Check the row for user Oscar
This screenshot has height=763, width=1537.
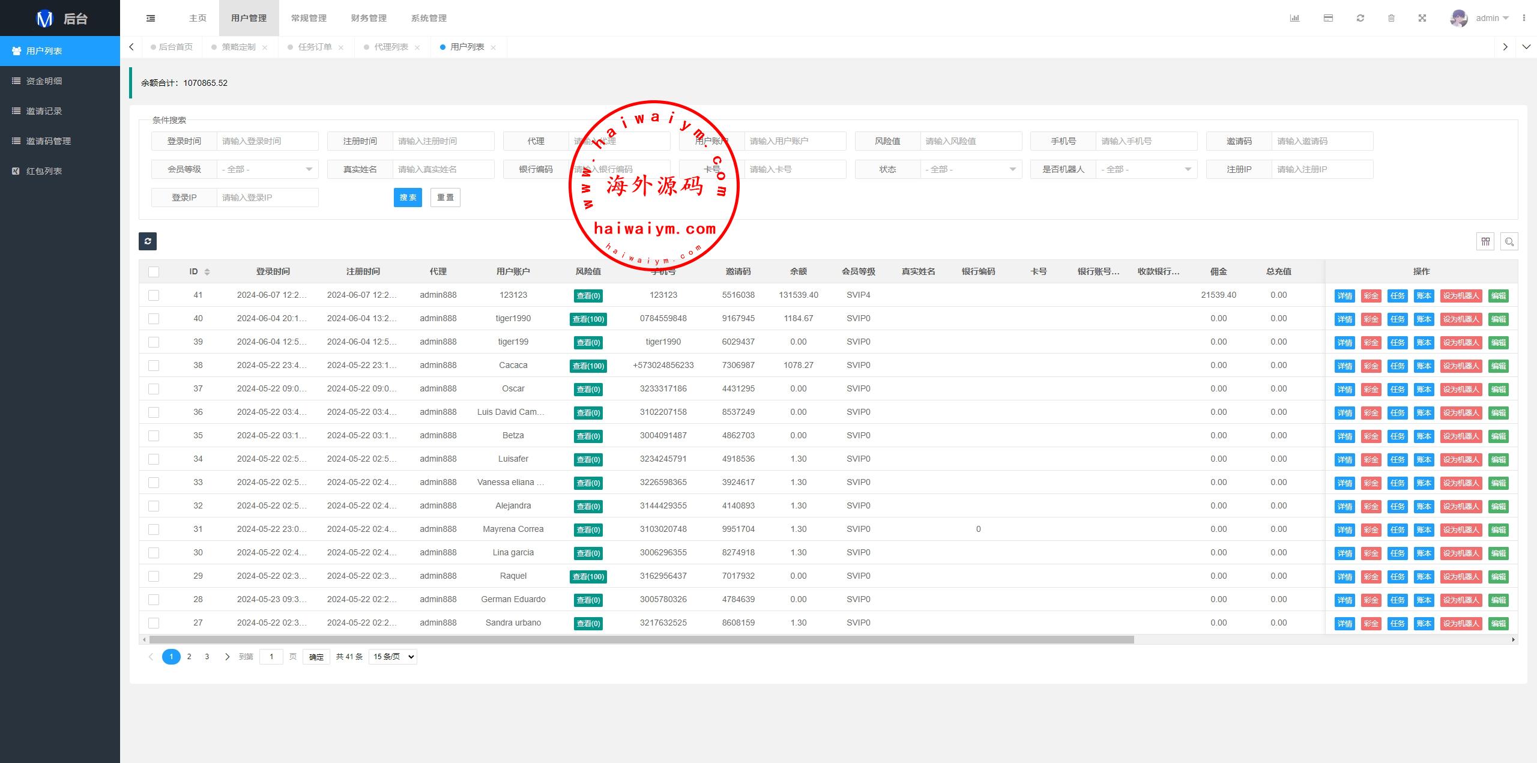tap(154, 389)
